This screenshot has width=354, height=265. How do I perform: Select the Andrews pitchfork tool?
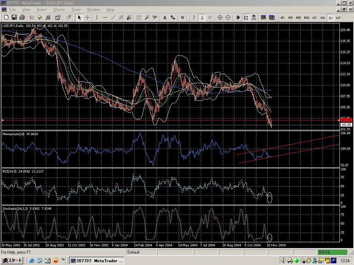[x=155, y=18]
